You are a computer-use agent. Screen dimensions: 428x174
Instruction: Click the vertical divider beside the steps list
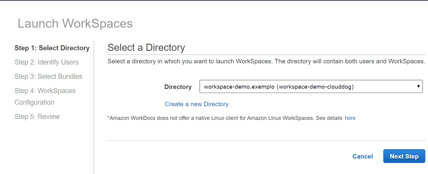click(94, 107)
